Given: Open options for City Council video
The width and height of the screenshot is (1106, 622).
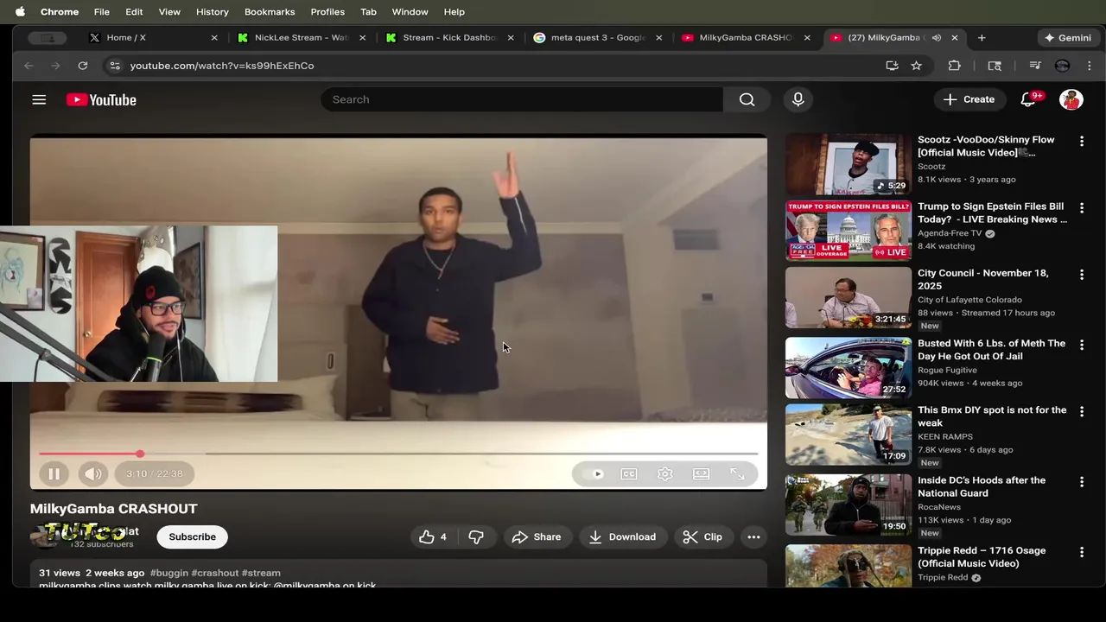Looking at the screenshot, I should coord(1081,275).
